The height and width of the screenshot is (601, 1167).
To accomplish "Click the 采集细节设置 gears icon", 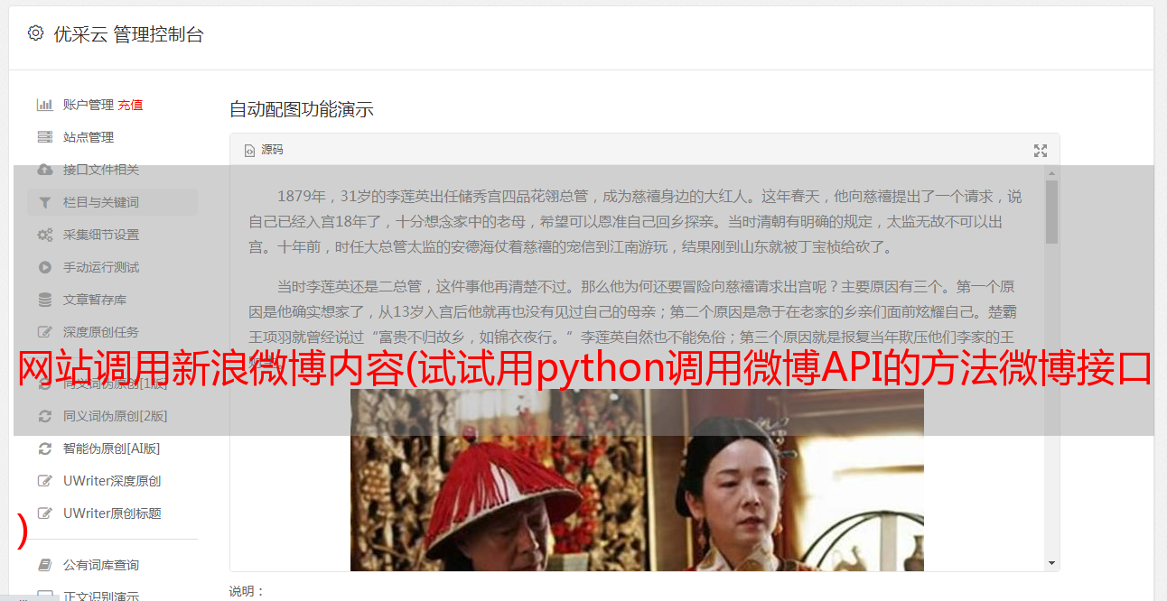I will (44, 235).
